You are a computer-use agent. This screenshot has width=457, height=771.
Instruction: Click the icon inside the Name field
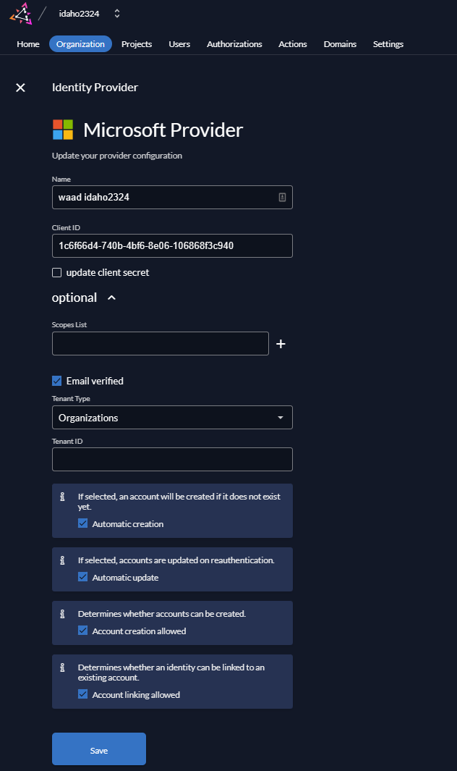pyautogui.click(x=282, y=197)
